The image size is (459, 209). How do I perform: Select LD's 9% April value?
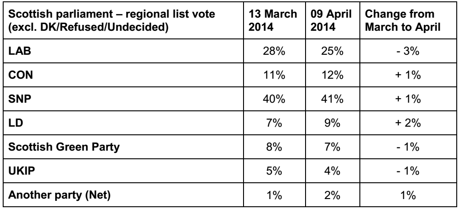click(332, 123)
